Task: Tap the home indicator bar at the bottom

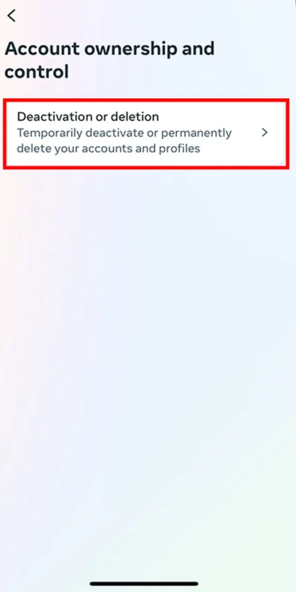Action: 144,584
